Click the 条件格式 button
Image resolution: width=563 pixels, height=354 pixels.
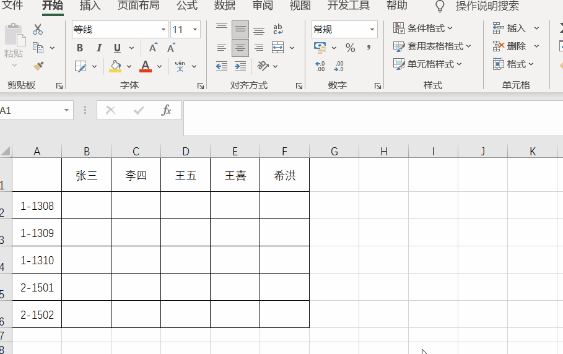[x=424, y=28]
